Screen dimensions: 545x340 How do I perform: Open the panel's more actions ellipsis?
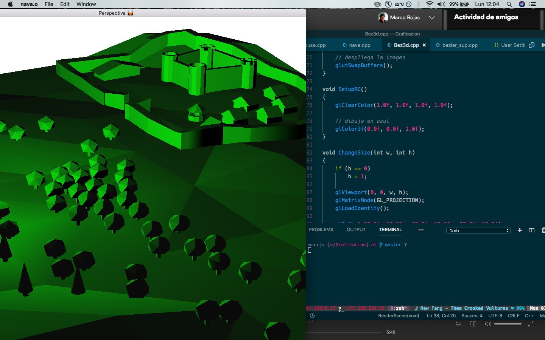[421, 230]
